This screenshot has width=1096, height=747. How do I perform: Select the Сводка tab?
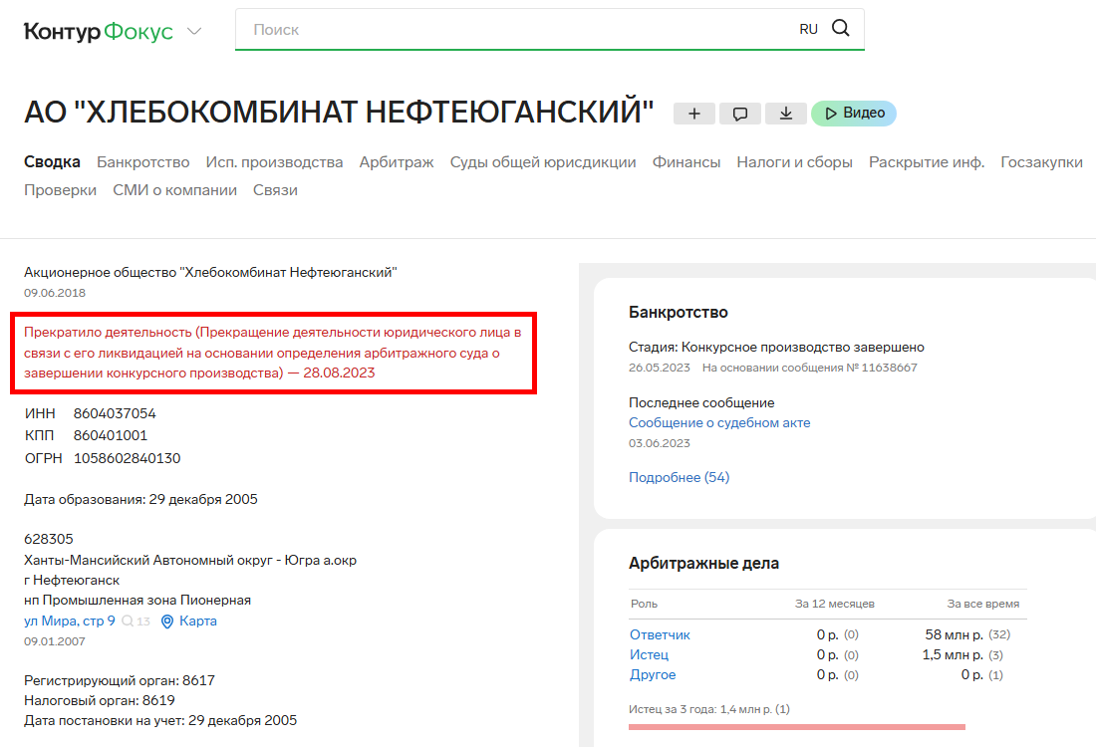pos(52,162)
